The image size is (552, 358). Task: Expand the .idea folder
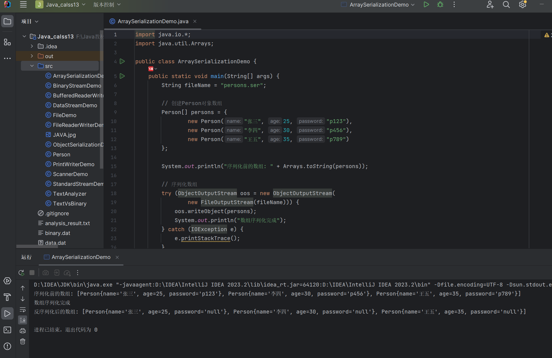32,46
